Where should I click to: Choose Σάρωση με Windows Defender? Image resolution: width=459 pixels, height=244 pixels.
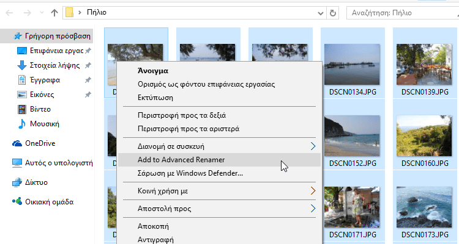(x=219, y=173)
